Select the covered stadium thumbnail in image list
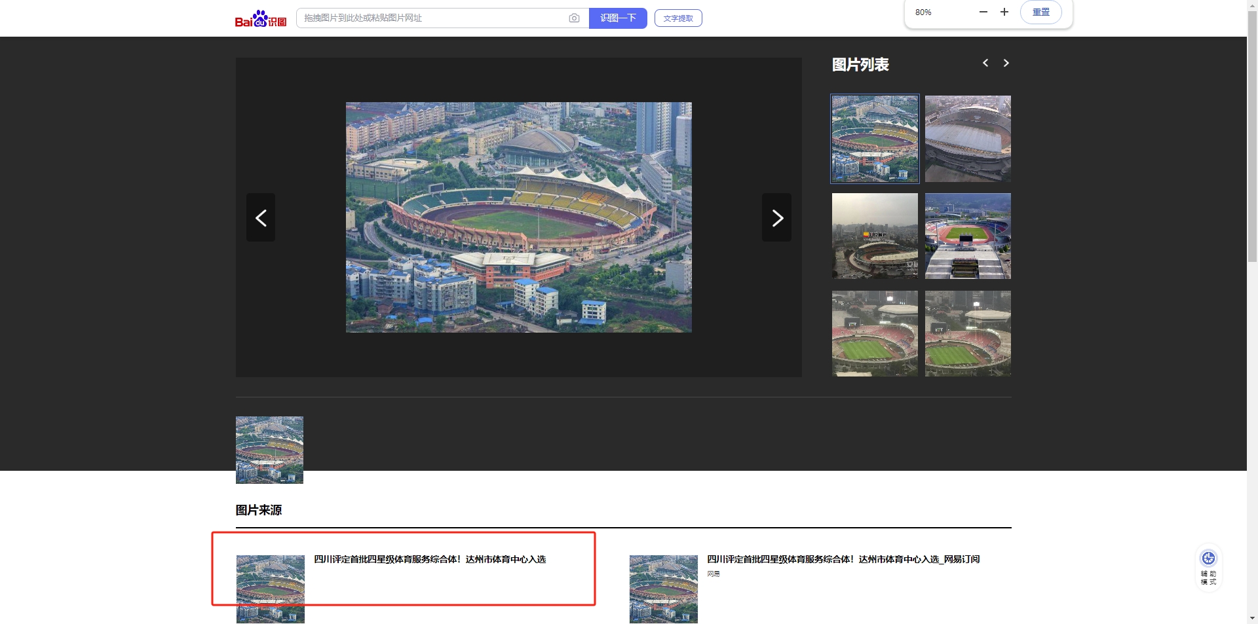Viewport: 1258px width, 624px height. [968, 139]
